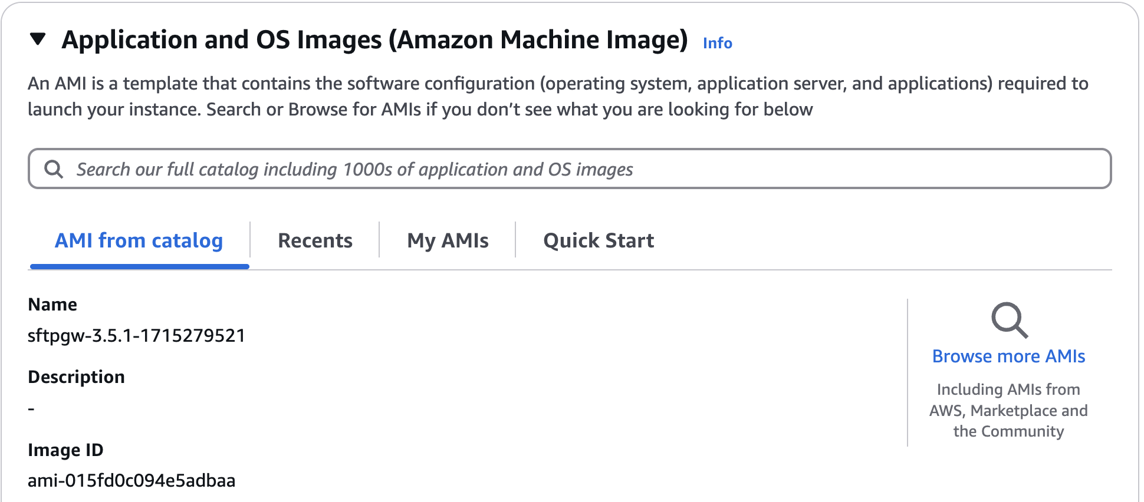Click the Image ID field label
Screen dimensions: 1144x502
65,450
